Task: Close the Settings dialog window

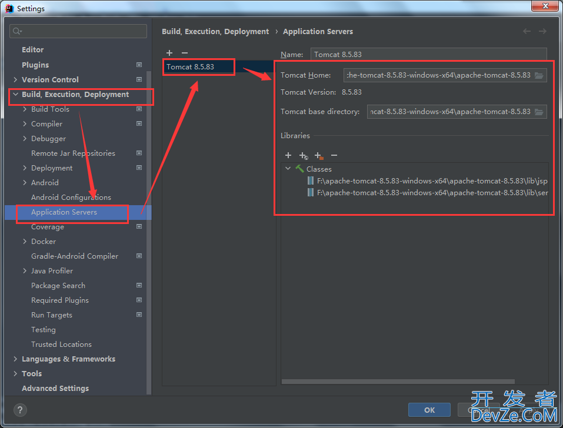Action: point(545,6)
